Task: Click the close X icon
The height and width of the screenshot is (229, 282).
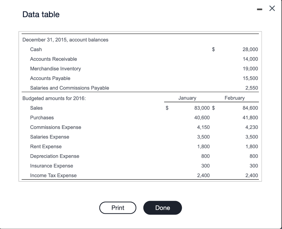Action: pyautogui.click(x=272, y=8)
